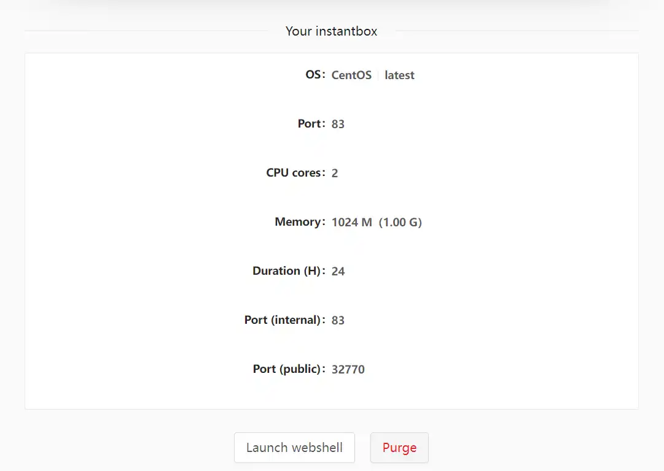664x471 pixels.
Task: Click the OS field label
Action: pyautogui.click(x=314, y=75)
